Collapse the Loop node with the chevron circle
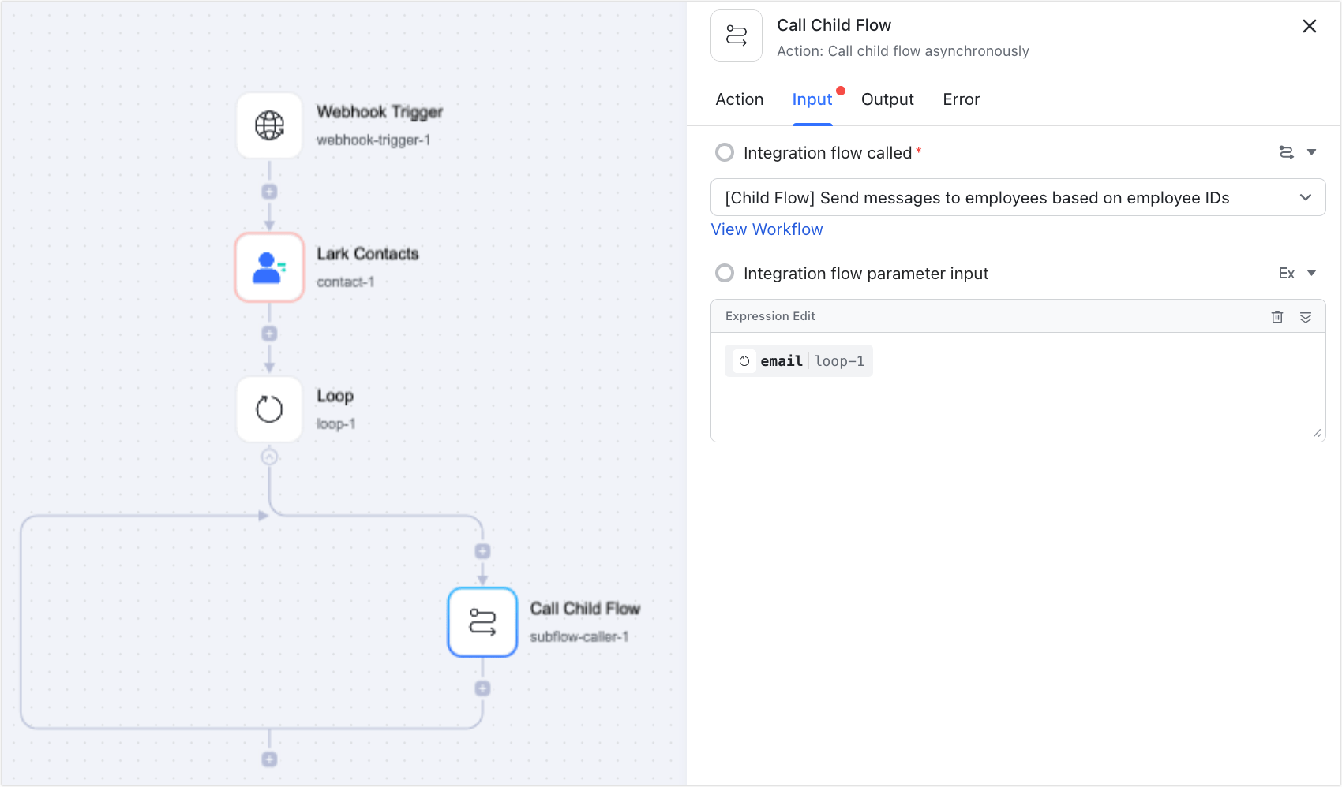 pos(269,457)
